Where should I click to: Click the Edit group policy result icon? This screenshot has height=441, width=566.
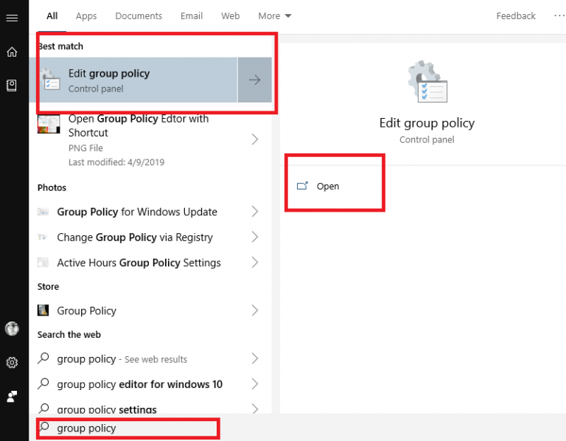click(x=50, y=80)
